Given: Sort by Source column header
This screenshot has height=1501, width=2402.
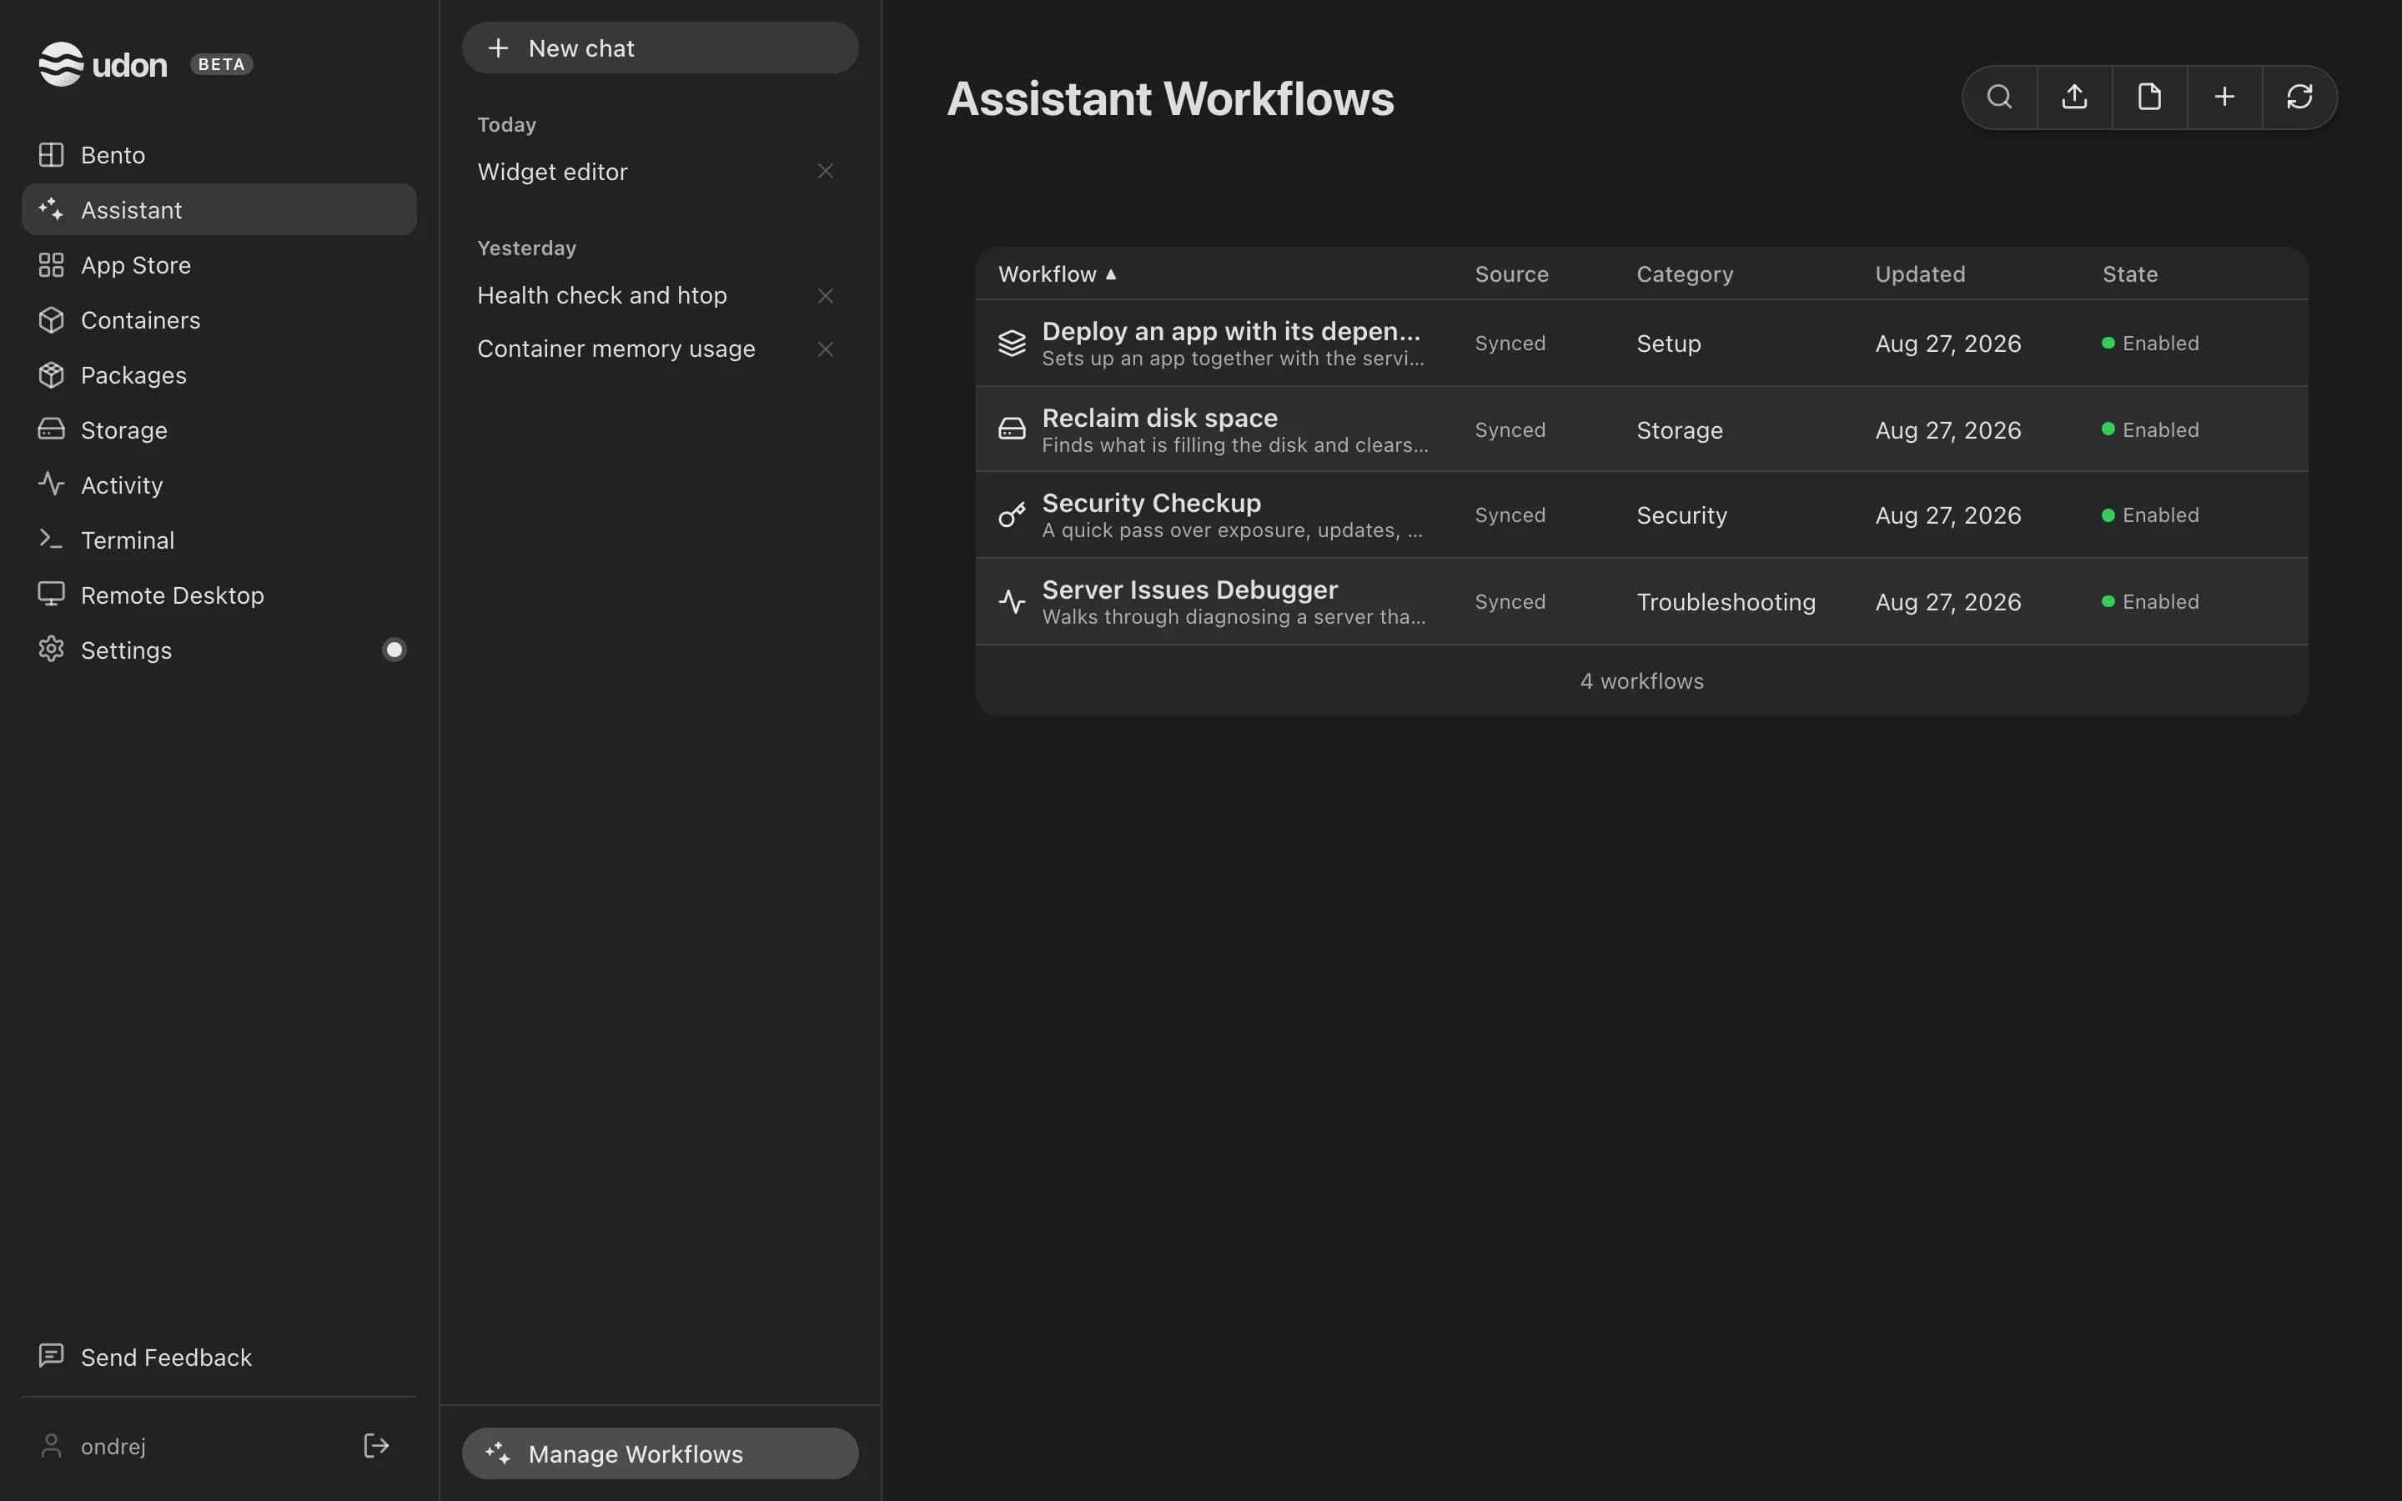Looking at the screenshot, I should click(1510, 274).
